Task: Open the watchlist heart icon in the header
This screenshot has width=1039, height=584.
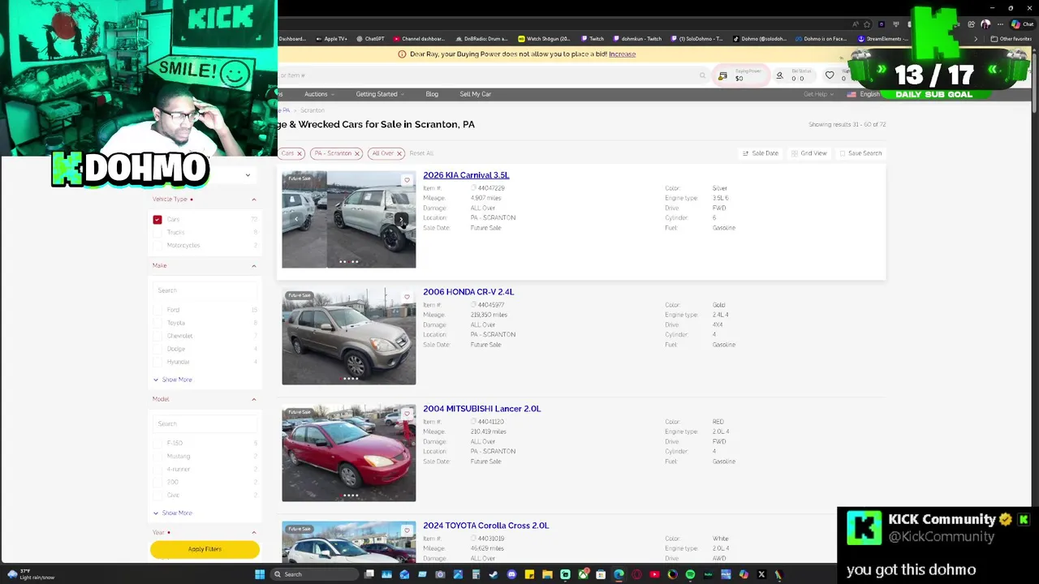Action: tap(830, 75)
